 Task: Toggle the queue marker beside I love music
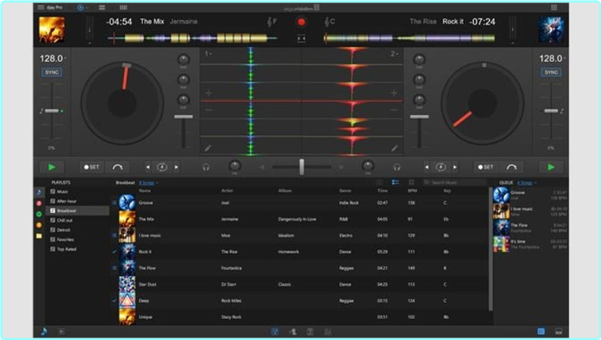pyautogui.click(x=114, y=236)
